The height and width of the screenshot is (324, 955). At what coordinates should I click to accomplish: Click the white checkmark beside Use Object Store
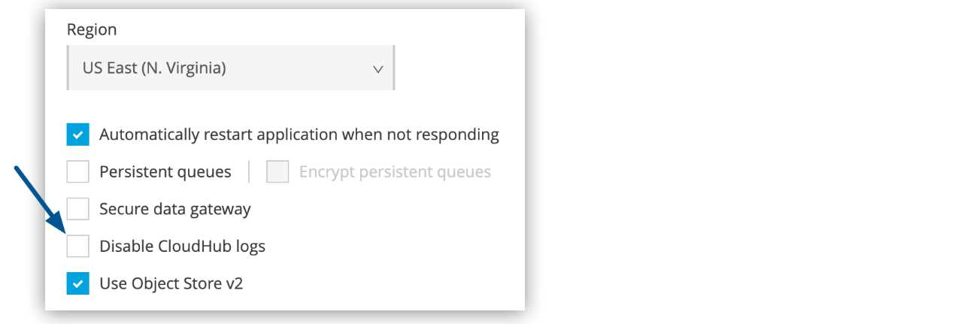pos(77,283)
